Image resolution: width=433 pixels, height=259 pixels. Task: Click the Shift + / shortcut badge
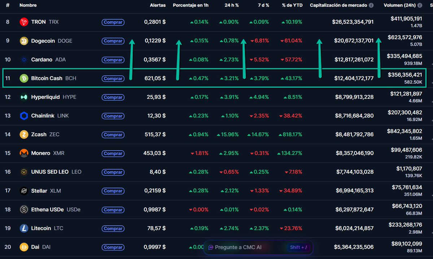(298, 247)
